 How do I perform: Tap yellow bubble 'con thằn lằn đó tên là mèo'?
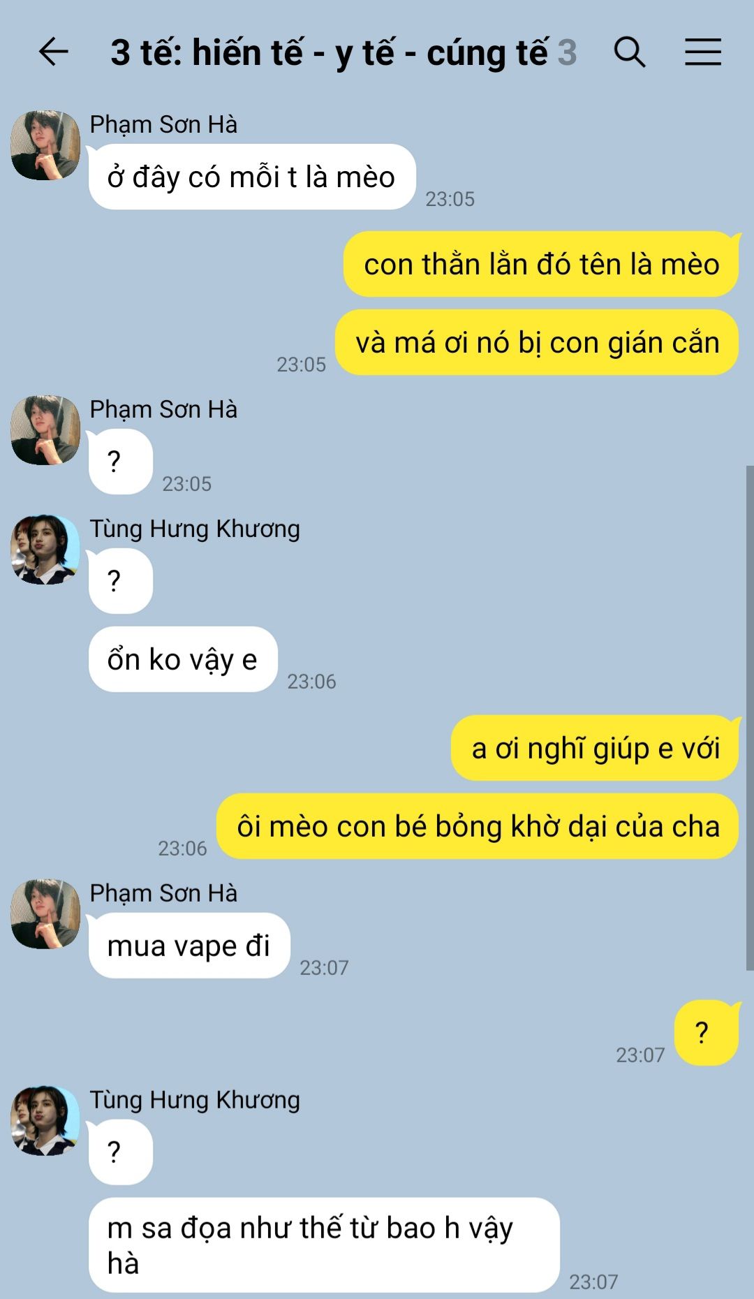point(541,264)
